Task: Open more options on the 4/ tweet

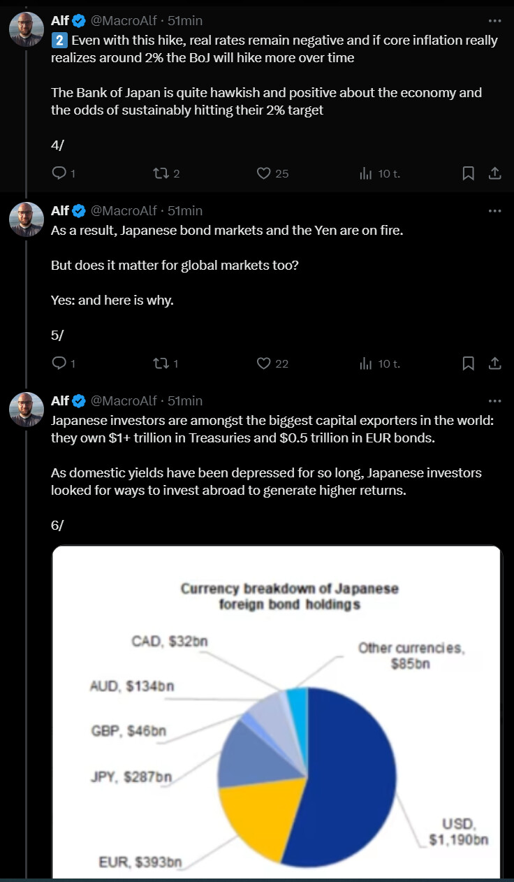Action: tap(494, 21)
